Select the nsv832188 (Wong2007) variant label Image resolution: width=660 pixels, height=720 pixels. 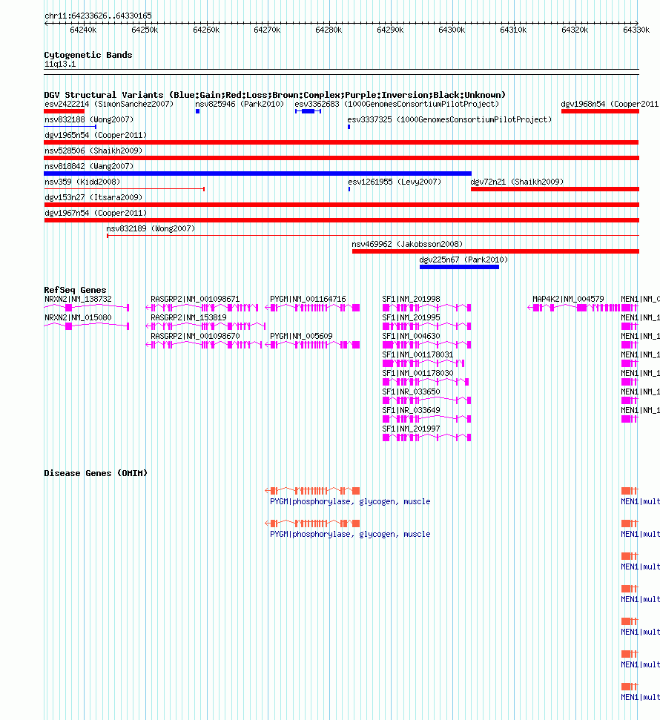pos(89,120)
